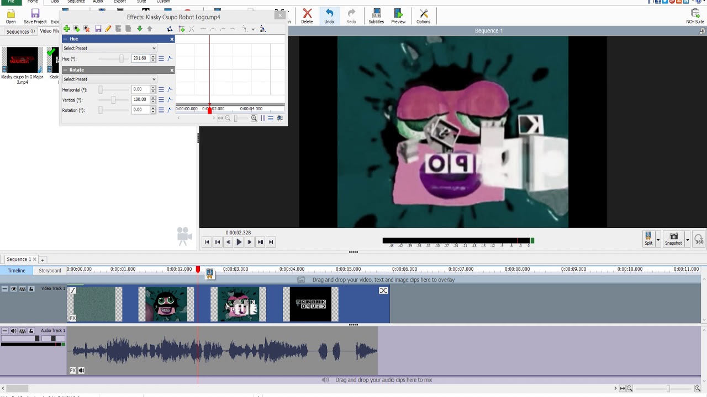Open the Hue parameter options lines icon

coord(161,58)
